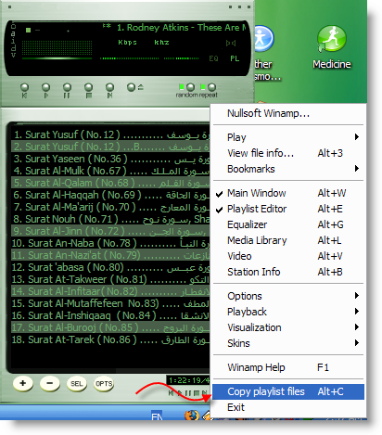The width and height of the screenshot is (382, 435).
Task: Select playlist entry 14. Surat Al-Infitaar
Action: (x=110, y=291)
